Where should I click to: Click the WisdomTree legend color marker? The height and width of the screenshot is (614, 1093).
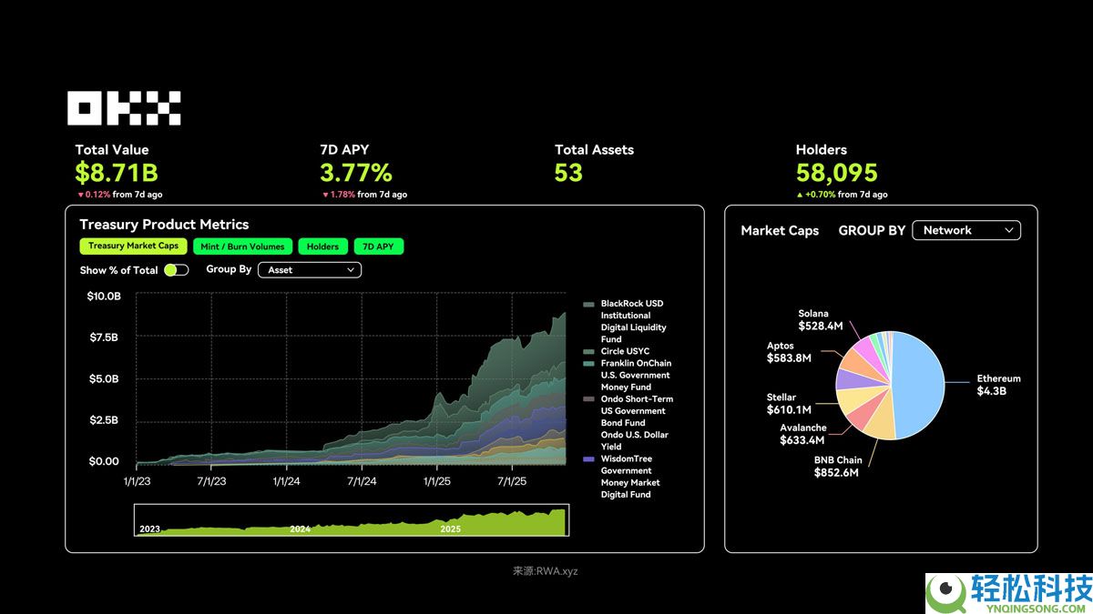tap(589, 459)
